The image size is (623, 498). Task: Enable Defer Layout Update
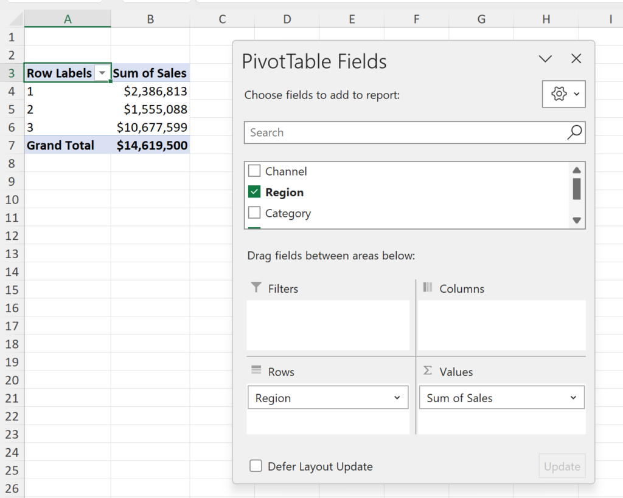[x=256, y=466]
